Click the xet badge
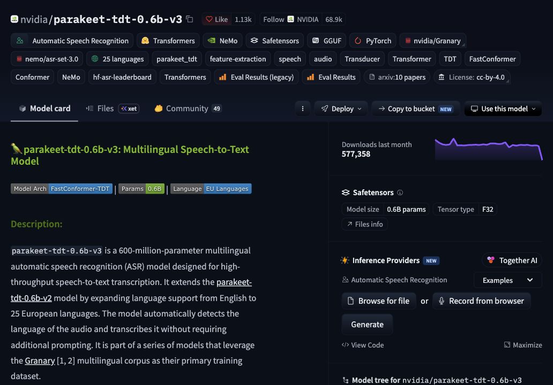The width and height of the screenshot is (553, 385). click(129, 109)
